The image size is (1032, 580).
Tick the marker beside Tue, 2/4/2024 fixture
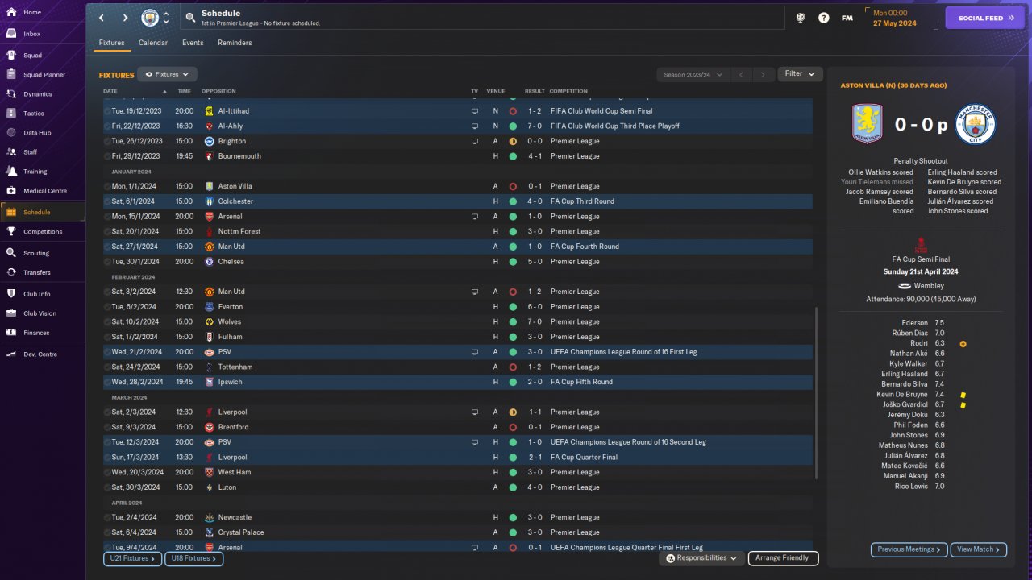(107, 517)
